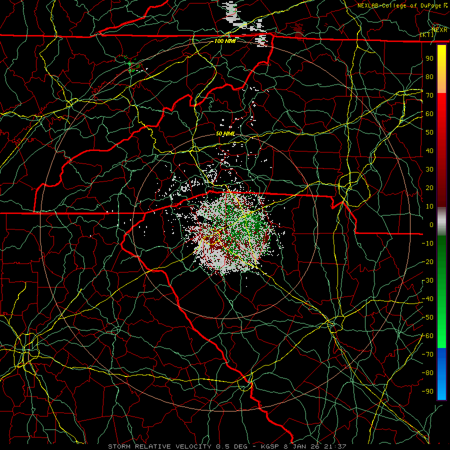
Task: Click the "NEXR" label above the scale
Action: 439,30
